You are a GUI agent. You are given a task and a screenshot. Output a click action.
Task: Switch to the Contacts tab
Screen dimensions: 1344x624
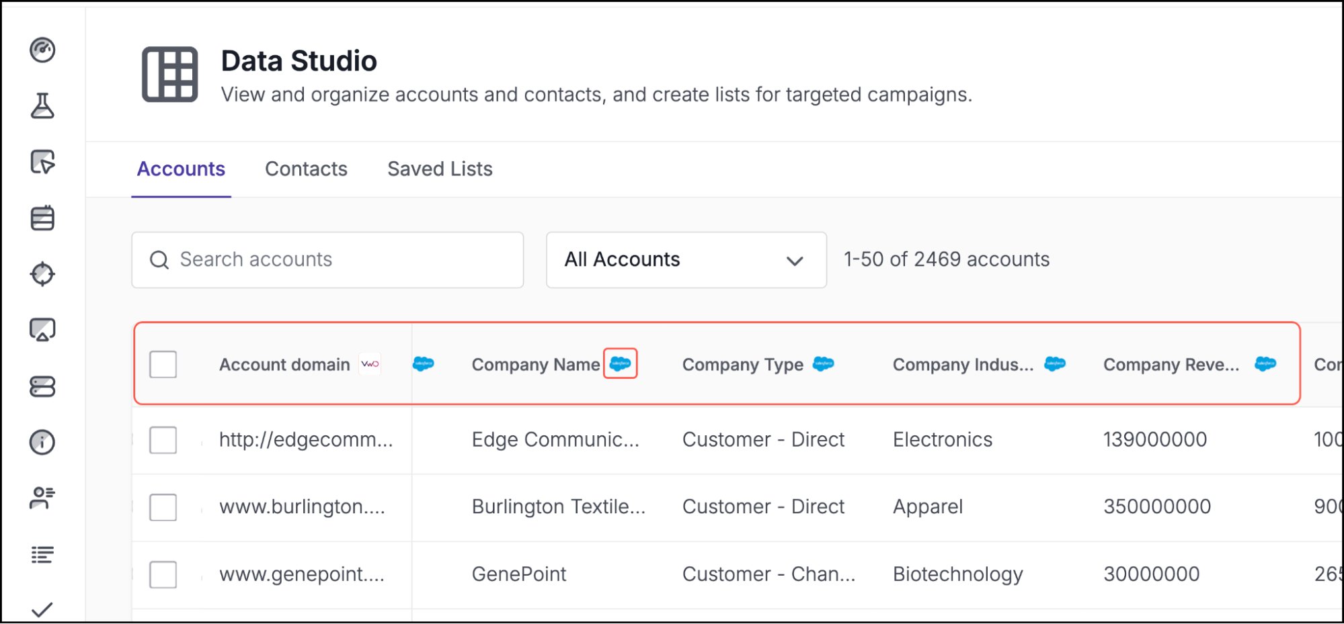pyautogui.click(x=306, y=169)
